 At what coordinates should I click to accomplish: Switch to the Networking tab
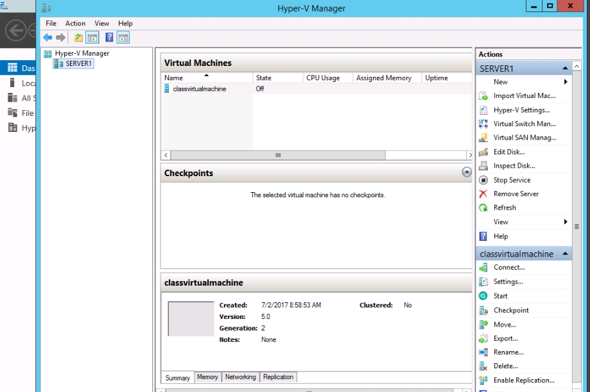pyautogui.click(x=240, y=377)
